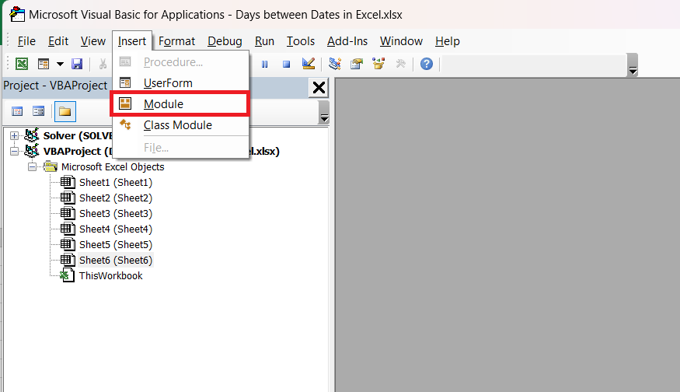Open Project Explorer toolbar icon
Image resolution: width=680 pixels, height=392 pixels.
tap(335, 64)
